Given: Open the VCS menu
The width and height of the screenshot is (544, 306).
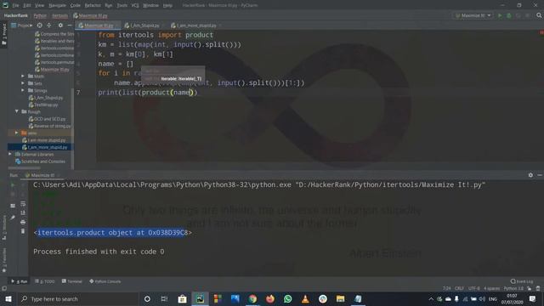Looking at the screenshot, I should [135, 5].
